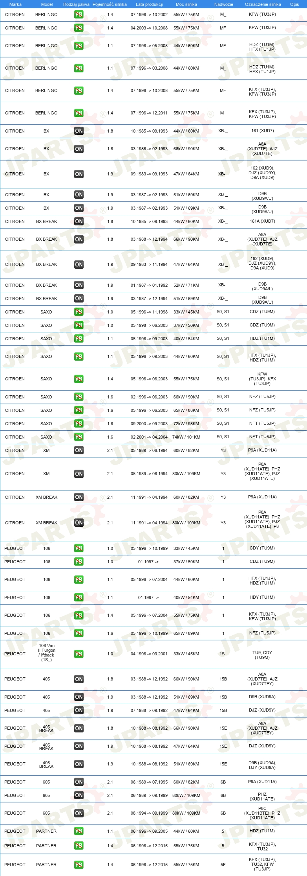Select the power value 65kW / 88KM
This screenshot has height=876, width=307.
click(186, 410)
